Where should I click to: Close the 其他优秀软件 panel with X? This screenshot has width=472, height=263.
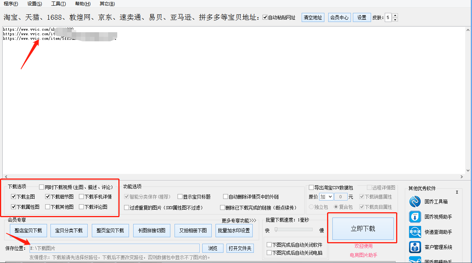pyautogui.click(x=457, y=192)
